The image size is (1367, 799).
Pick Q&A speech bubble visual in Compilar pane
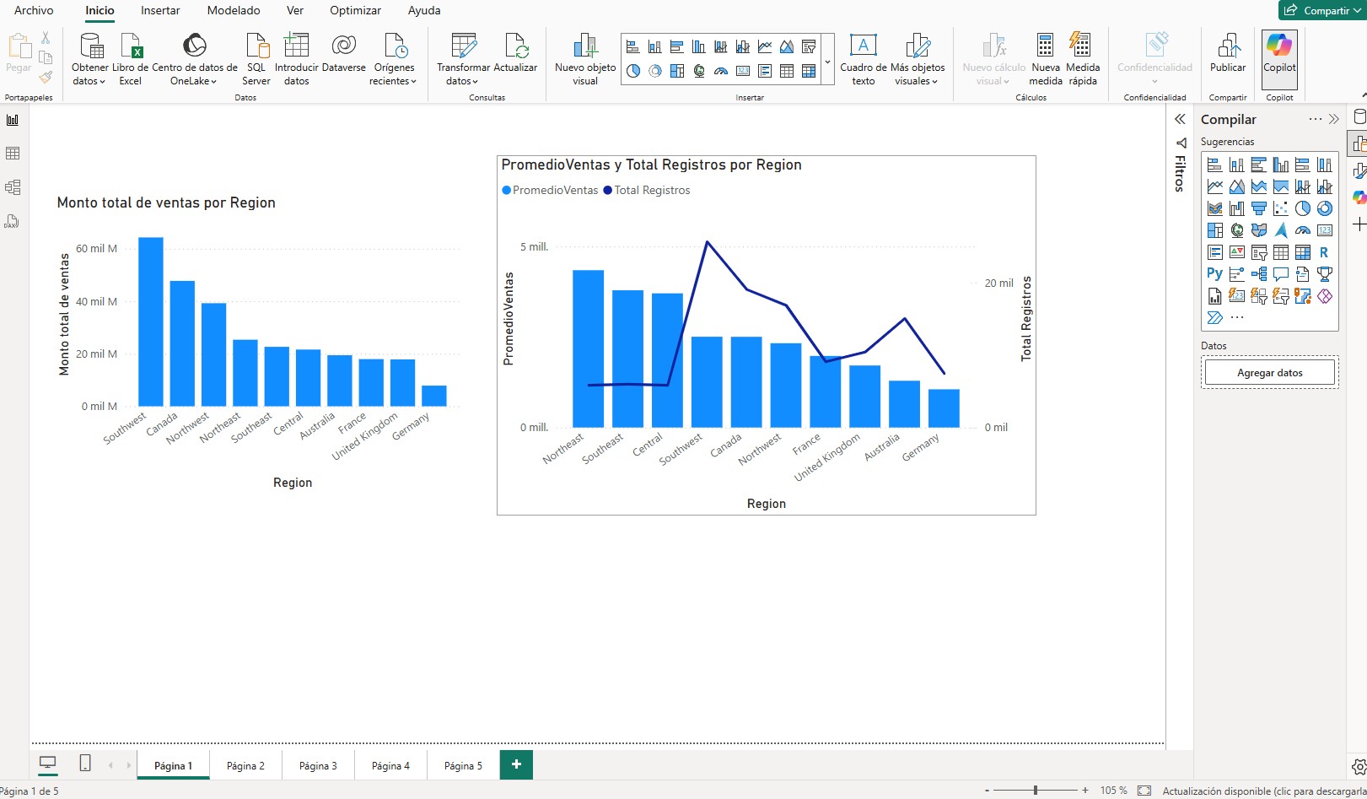[1281, 273]
